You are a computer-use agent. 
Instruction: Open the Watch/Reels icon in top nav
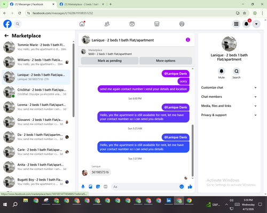pyautogui.click(x=132, y=24)
